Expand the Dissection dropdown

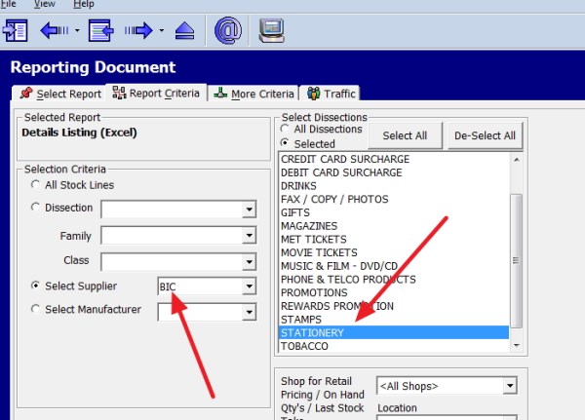[x=249, y=210]
